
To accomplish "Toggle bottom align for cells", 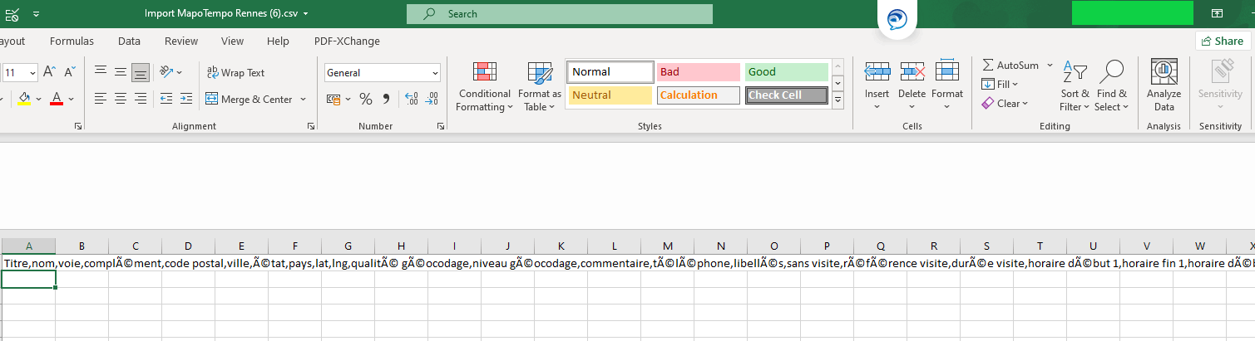I will [141, 72].
